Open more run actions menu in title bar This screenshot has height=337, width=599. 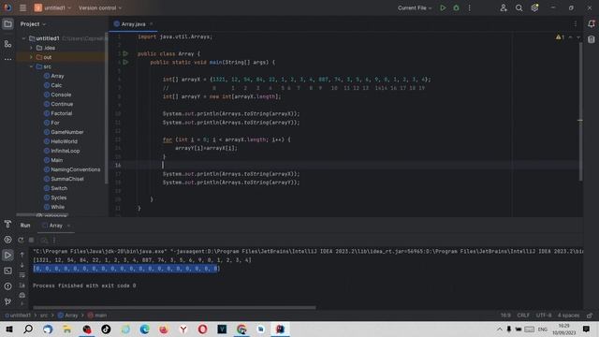(470, 7)
